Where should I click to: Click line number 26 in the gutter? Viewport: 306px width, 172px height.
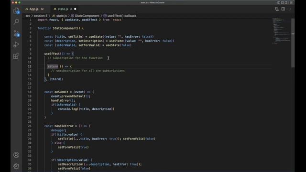(30, 126)
